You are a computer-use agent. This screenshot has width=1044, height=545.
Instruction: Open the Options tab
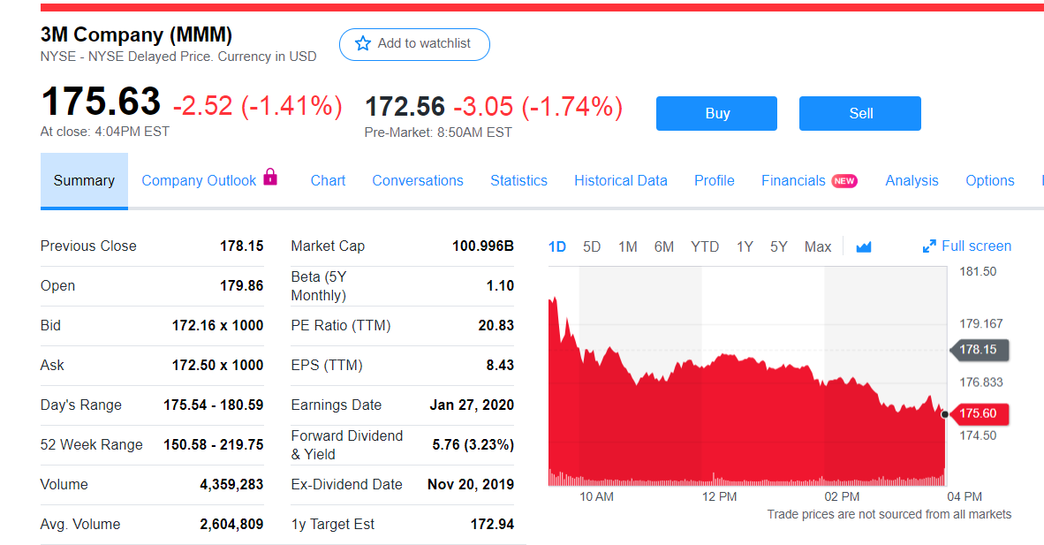pos(990,181)
